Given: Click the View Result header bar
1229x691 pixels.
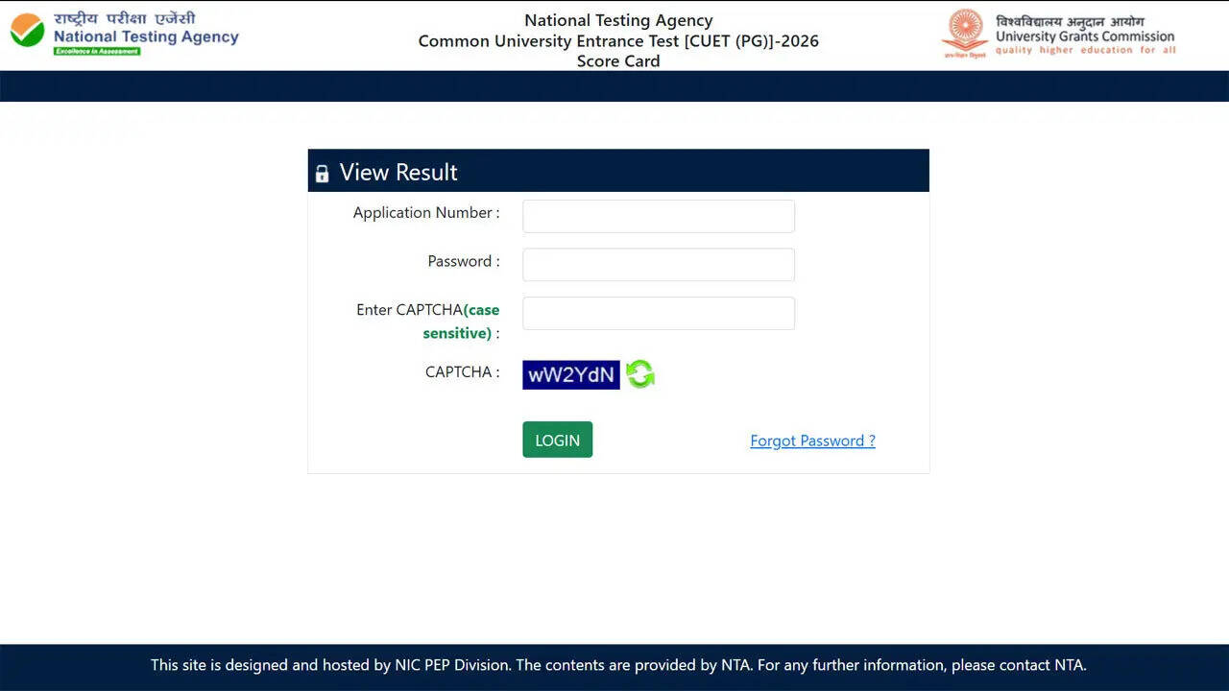Looking at the screenshot, I should (x=618, y=170).
